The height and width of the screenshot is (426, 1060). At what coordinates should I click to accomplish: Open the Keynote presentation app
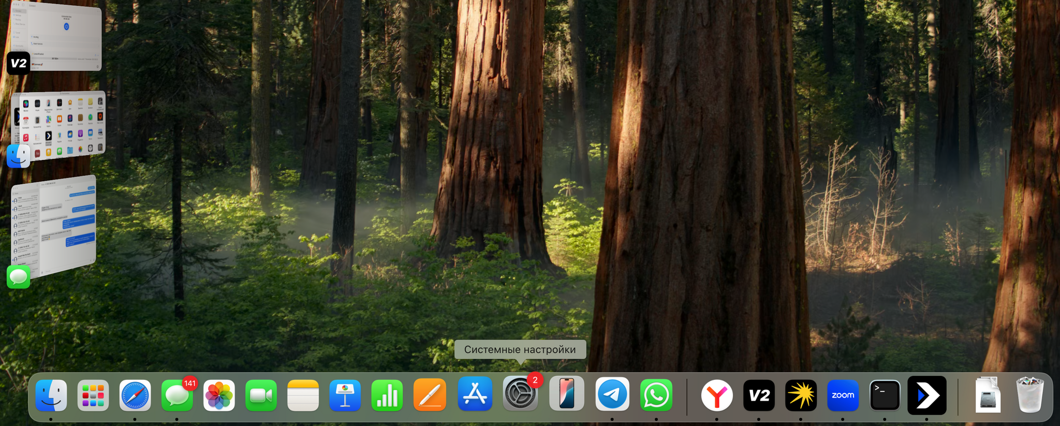pyautogui.click(x=345, y=395)
